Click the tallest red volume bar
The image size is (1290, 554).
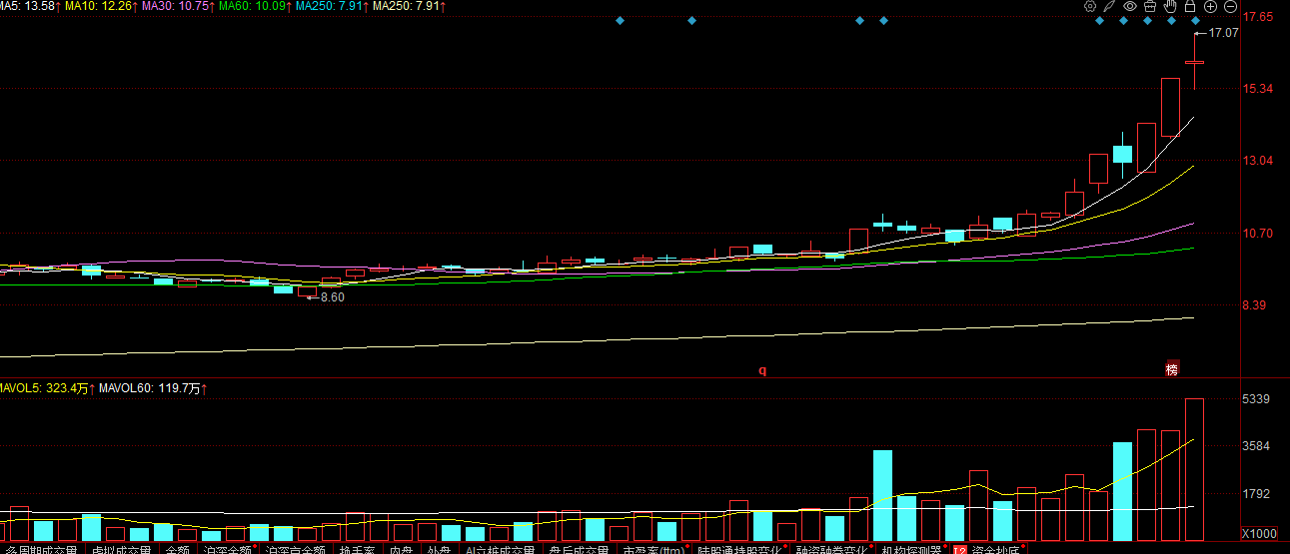click(1195, 469)
